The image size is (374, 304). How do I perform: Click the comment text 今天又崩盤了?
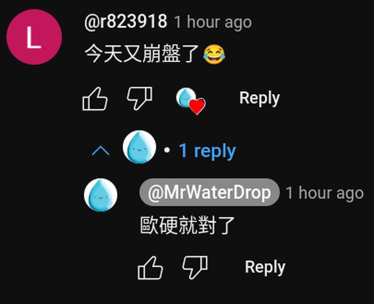(142, 54)
